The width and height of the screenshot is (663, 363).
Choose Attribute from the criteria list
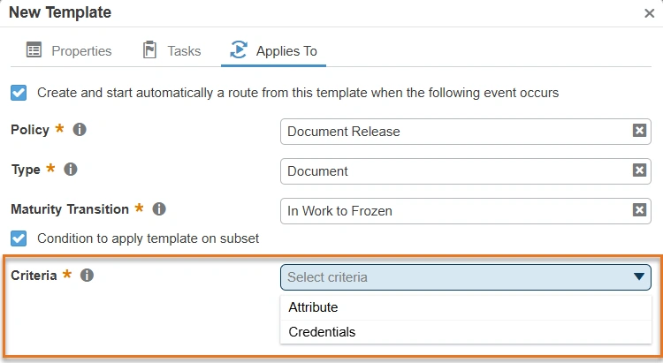coord(313,307)
